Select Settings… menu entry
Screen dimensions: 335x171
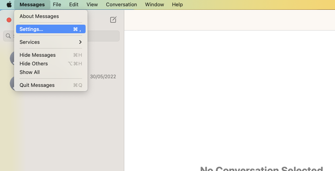pos(51,29)
